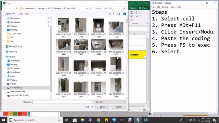Switch to Notepad via taskbar icon

[138, 120]
